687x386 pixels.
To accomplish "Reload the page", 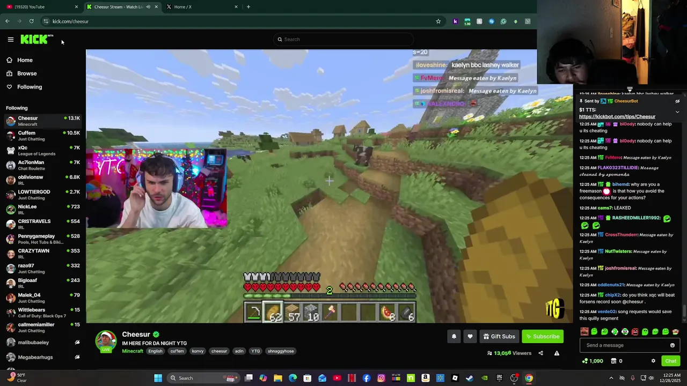I will click(32, 21).
